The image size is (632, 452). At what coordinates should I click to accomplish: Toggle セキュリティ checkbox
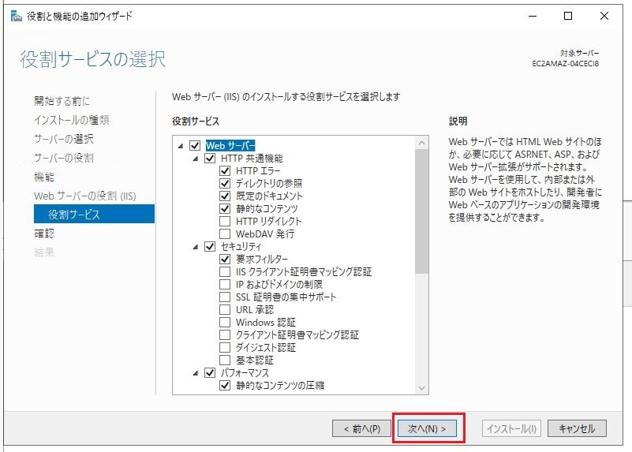[210, 246]
